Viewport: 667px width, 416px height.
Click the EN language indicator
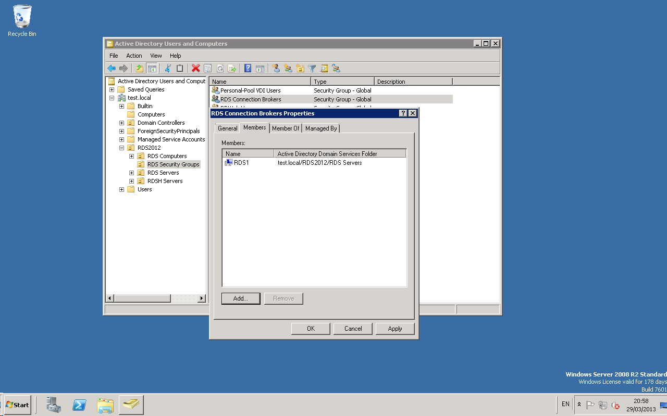pos(565,404)
